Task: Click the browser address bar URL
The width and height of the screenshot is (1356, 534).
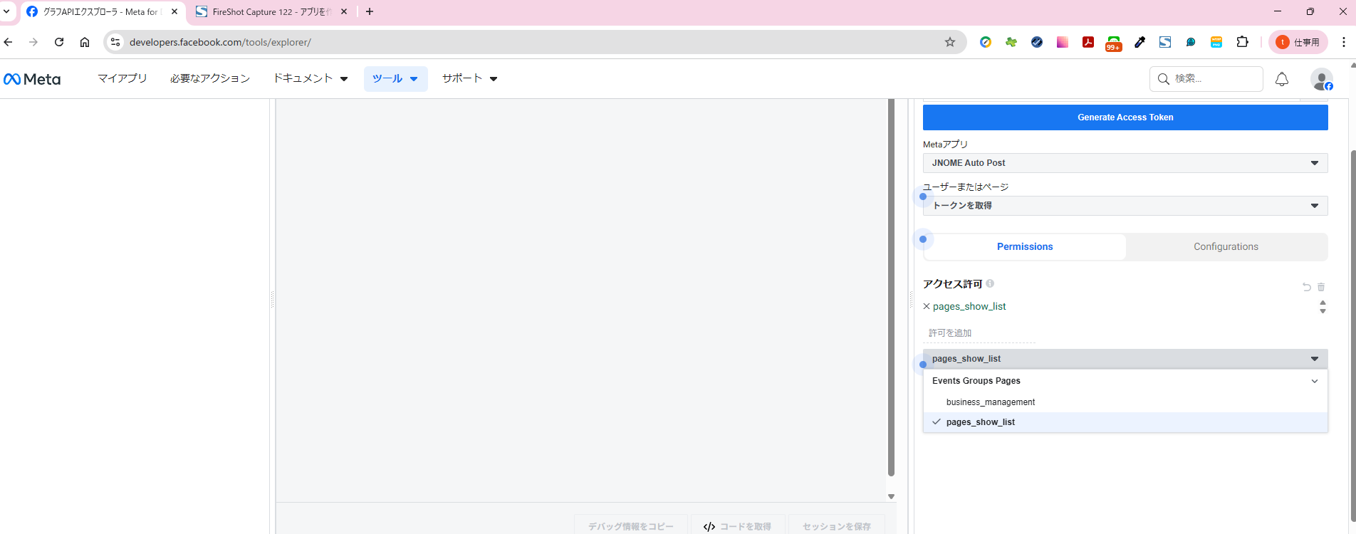Action: (x=220, y=42)
